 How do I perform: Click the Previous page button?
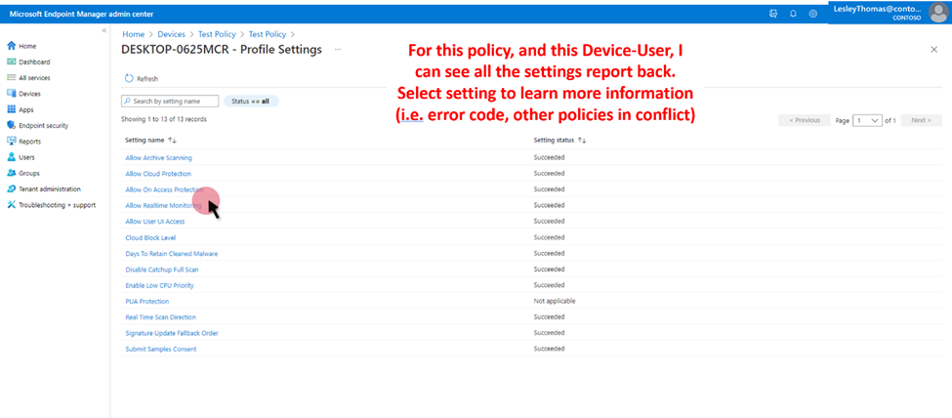(805, 120)
